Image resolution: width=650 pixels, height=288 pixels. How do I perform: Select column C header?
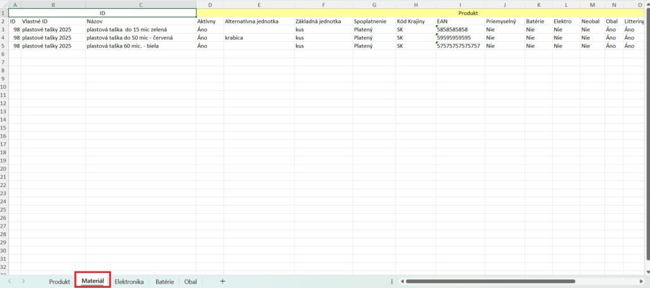point(140,5)
